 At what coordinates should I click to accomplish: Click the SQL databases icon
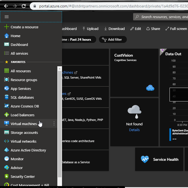(7, 97)
